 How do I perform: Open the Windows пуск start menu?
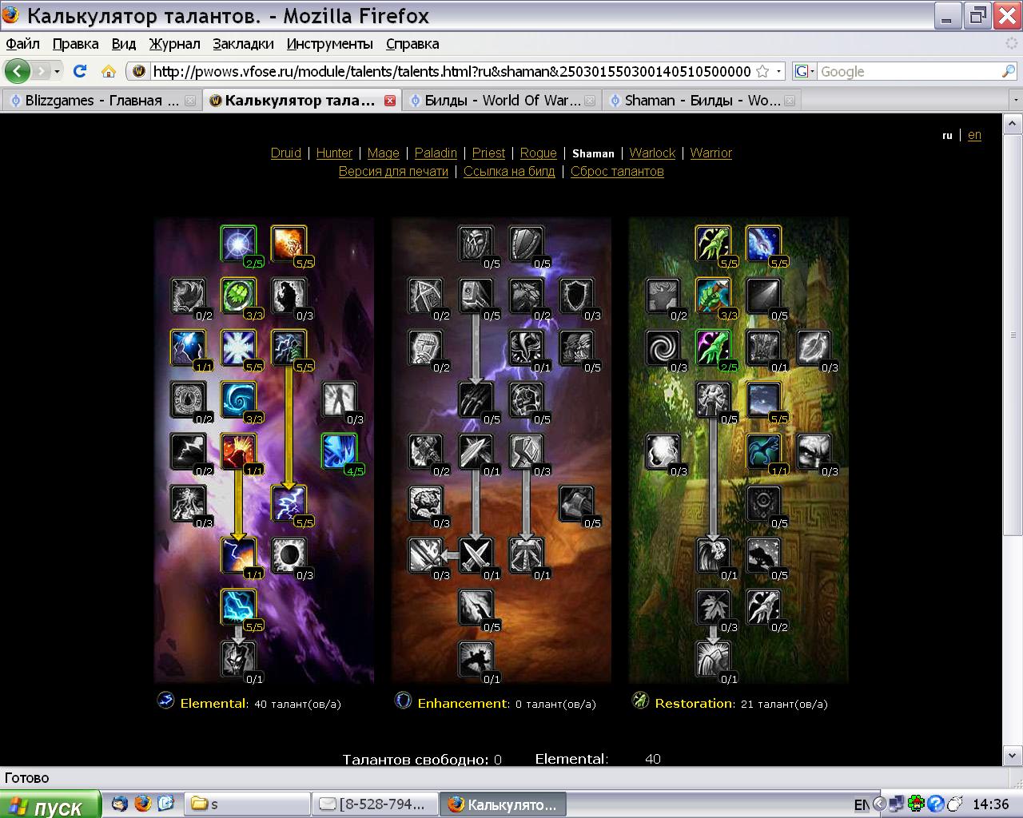[x=51, y=805]
